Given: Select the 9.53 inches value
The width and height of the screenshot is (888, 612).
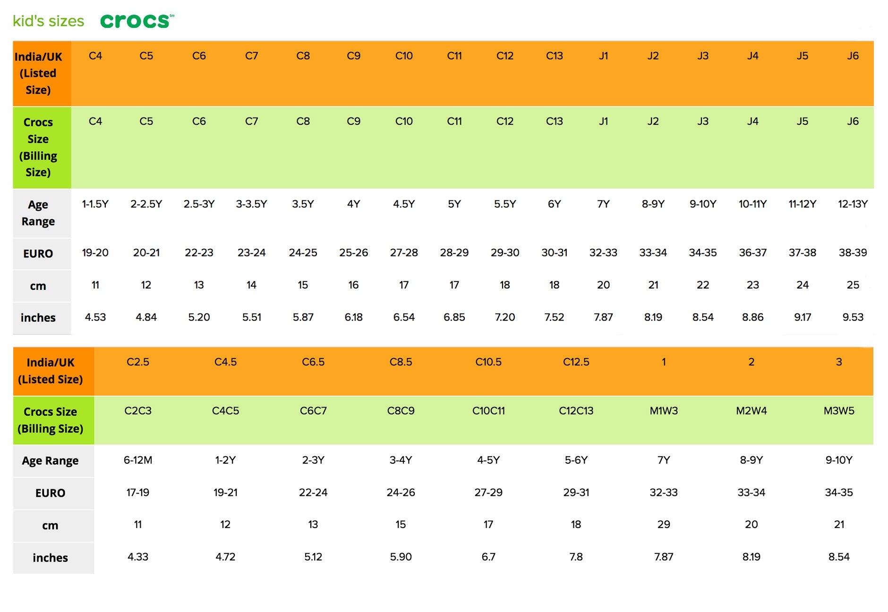Looking at the screenshot, I should tap(853, 317).
